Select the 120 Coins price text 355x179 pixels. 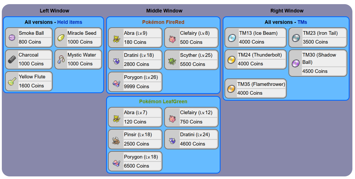click(x=135, y=122)
